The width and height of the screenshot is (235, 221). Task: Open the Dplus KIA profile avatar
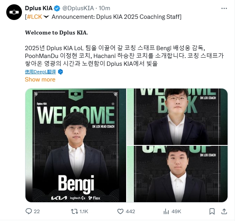[14, 13]
